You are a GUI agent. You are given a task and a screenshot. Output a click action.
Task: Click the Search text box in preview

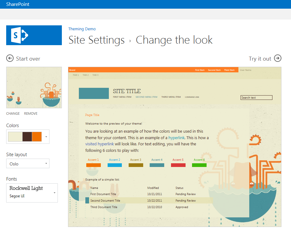coord(256,98)
